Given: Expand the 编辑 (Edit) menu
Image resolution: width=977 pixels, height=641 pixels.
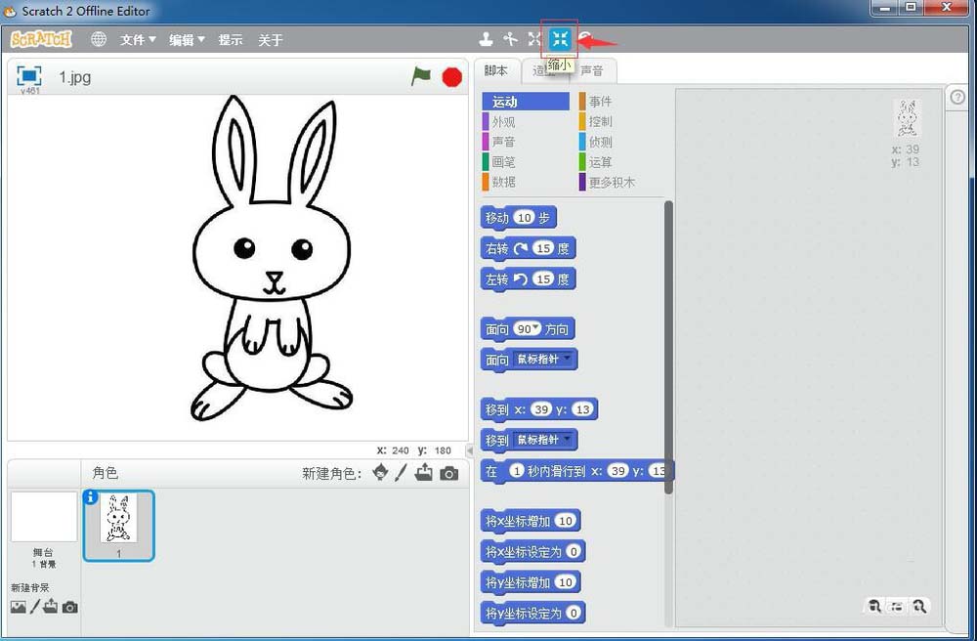Looking at the screenshot, I should click(x=187, y=40).
